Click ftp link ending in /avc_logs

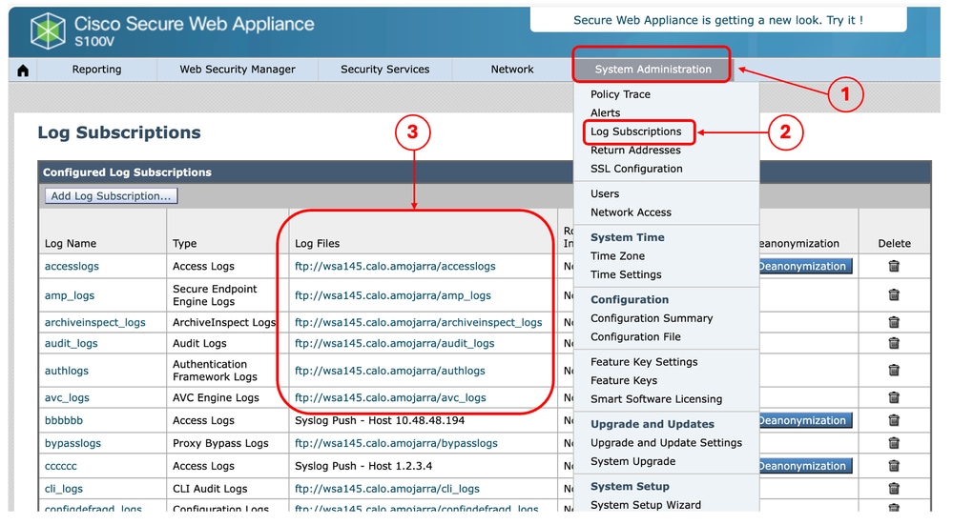pos(390,397)
